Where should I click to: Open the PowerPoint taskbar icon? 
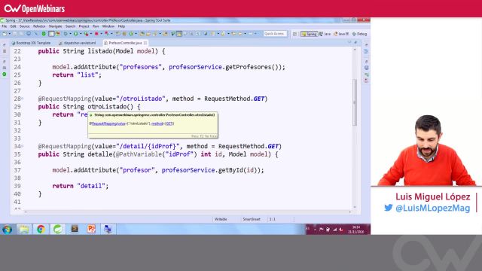click(x=91, y=229)
